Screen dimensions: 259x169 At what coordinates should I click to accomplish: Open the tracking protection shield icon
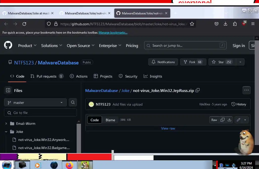pos(49,24)
